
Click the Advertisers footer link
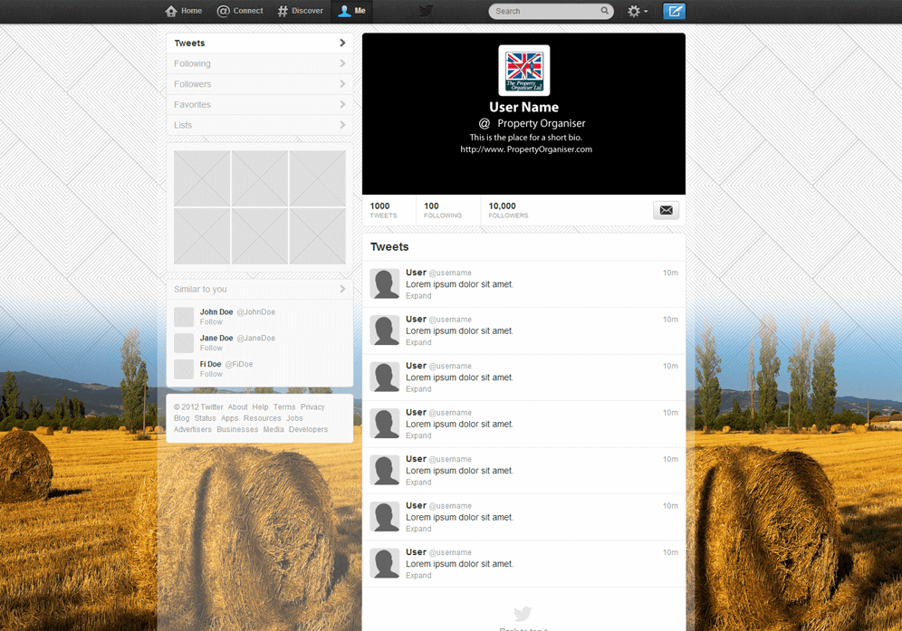[x=193, y=429]
